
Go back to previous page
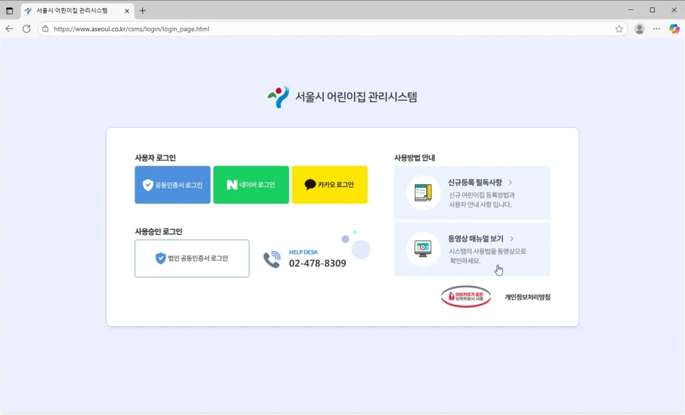point(9,29)
